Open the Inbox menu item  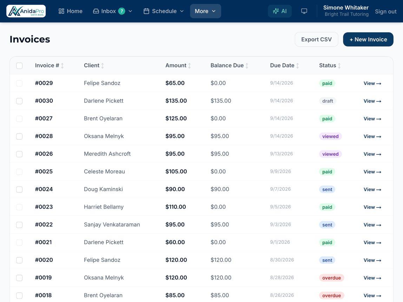[113, 11]
